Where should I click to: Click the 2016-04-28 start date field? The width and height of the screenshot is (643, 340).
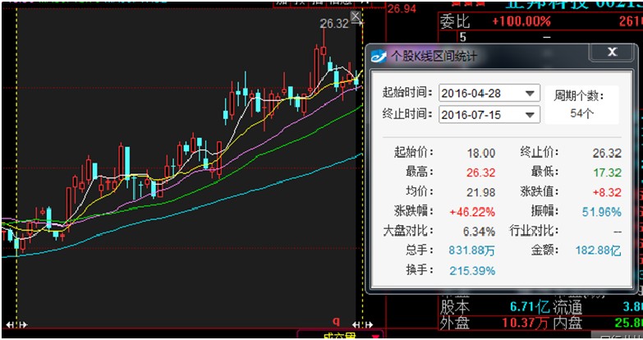480,93
